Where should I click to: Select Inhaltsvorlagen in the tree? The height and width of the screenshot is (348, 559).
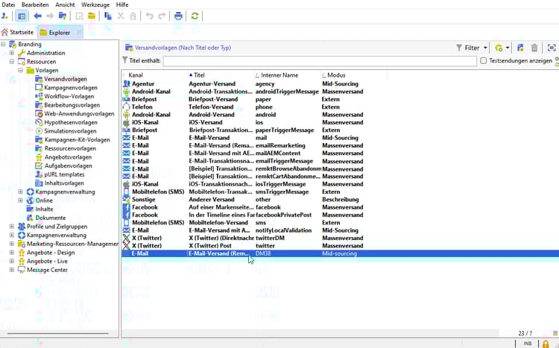pos(64,183)
